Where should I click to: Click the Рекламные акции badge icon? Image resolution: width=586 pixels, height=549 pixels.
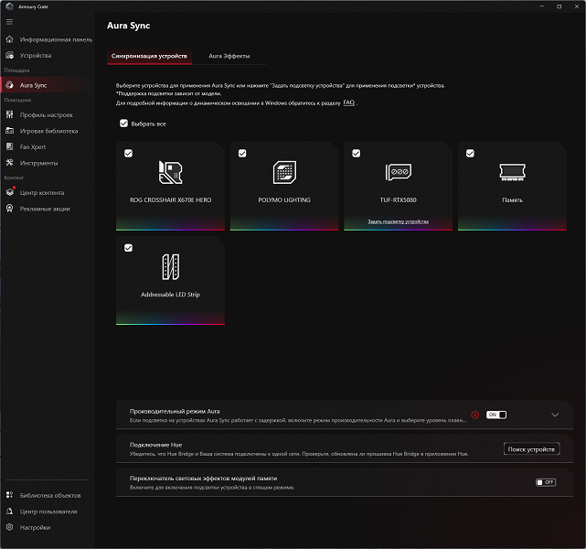pos(10,209)
